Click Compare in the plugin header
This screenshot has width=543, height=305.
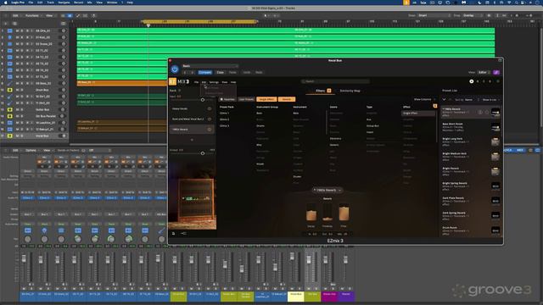[205, 72]
